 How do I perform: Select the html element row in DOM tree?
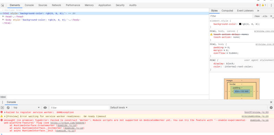click(x=104, y=13)
